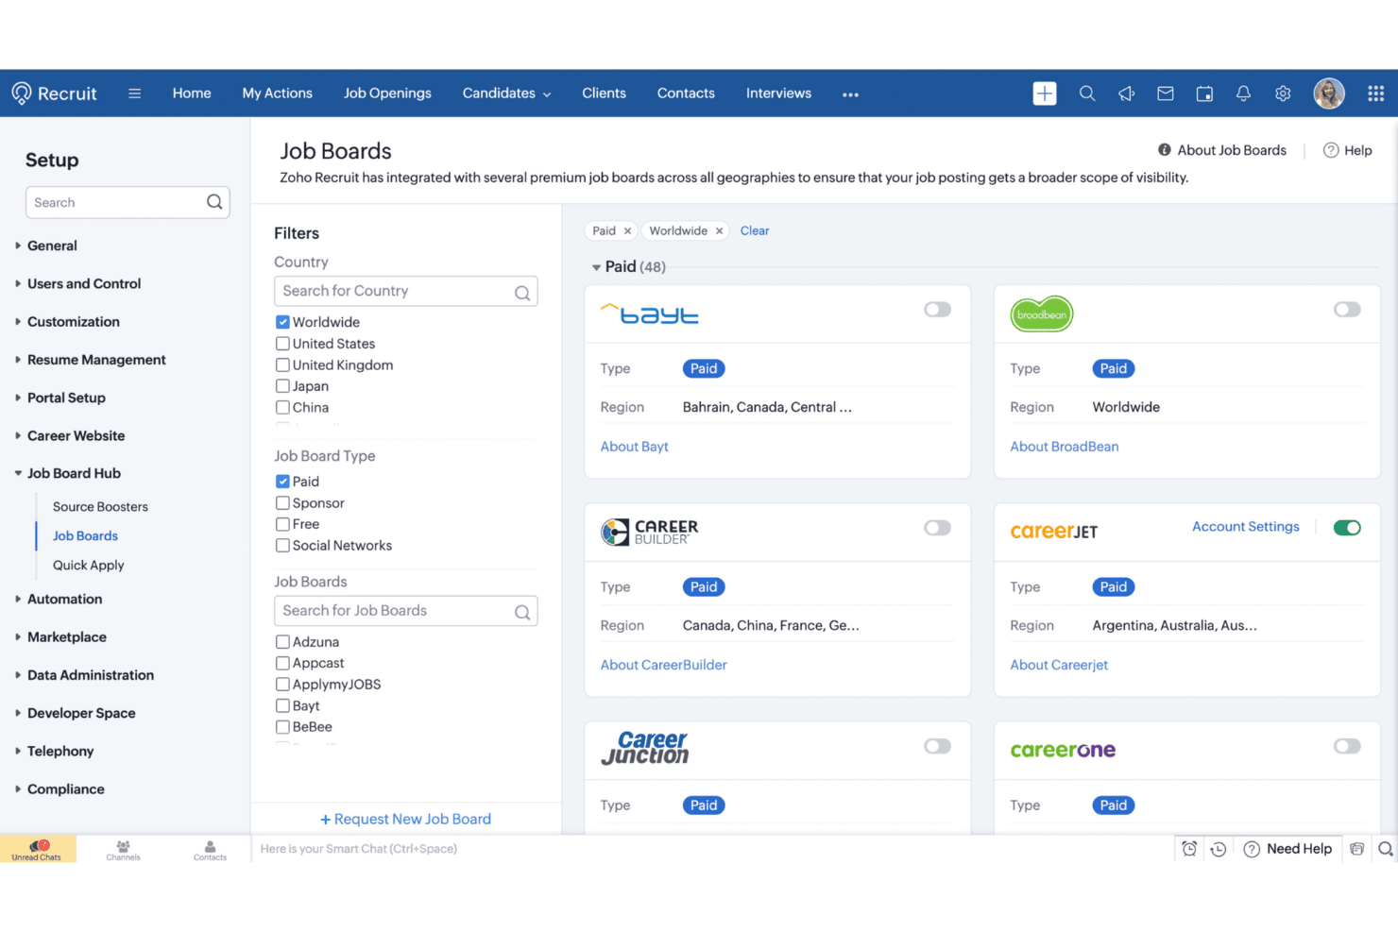Screen dimensions: 1398x932
Task: Open the About CareerBuilder link
Action: tap(664, 665)
